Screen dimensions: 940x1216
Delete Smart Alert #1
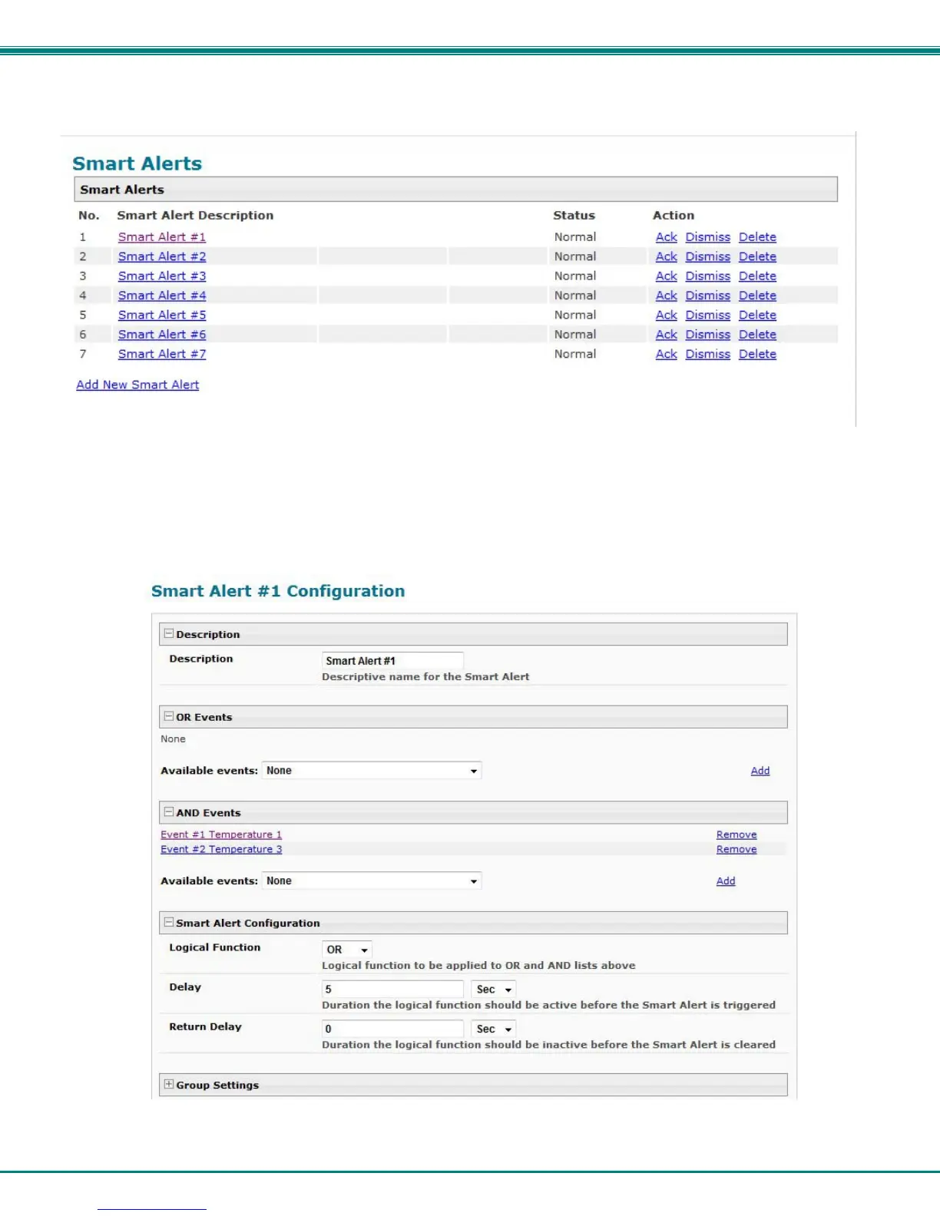757,237
